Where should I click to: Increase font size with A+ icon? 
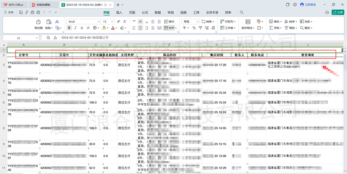click(119, 21)
